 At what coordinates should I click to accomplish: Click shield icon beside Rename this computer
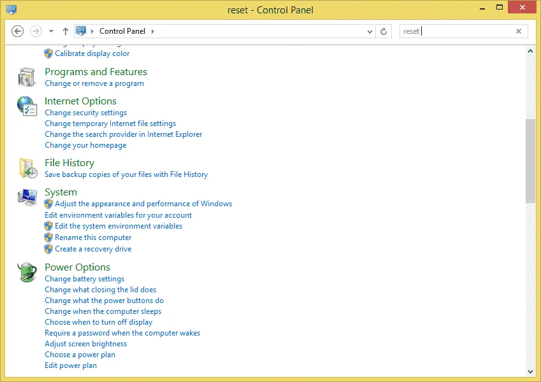pos(48,237)
